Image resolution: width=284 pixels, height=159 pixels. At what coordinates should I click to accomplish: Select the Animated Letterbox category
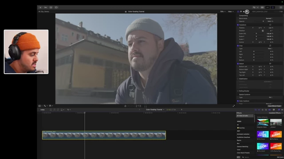(243, 134)
